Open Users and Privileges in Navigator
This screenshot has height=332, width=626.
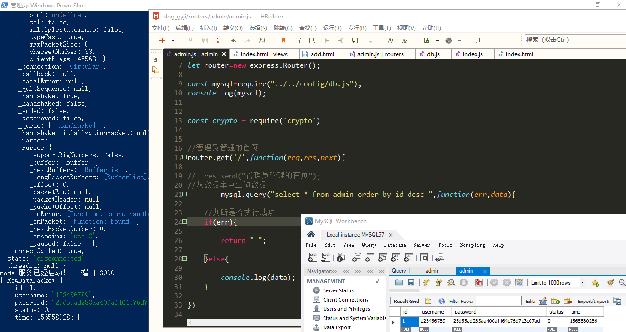346,309
